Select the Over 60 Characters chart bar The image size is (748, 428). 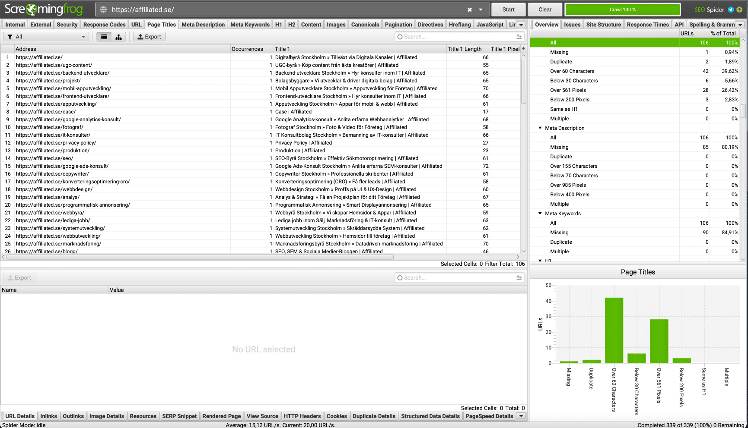click(614, 330)
